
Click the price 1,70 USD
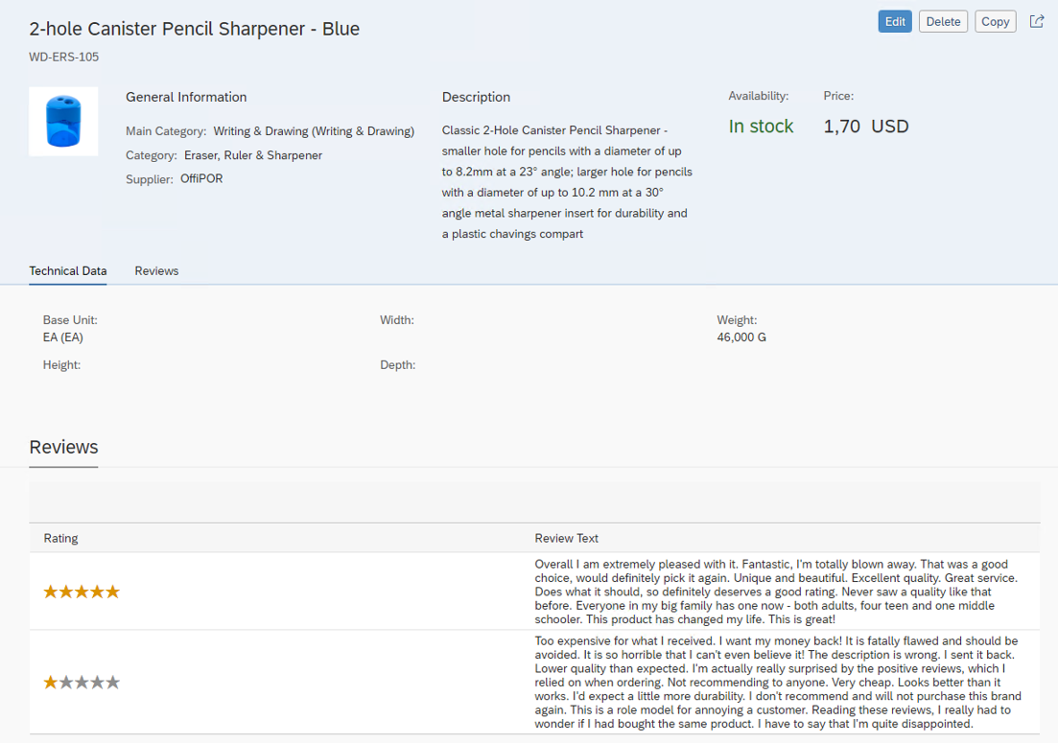[865, 127]
